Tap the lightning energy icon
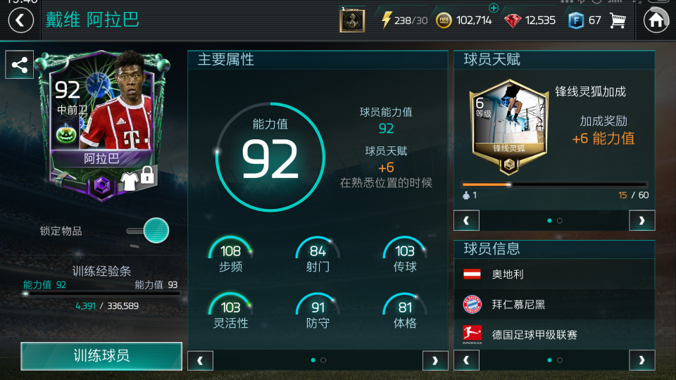Viewport: 676px width, 380px height. [387, 20]
